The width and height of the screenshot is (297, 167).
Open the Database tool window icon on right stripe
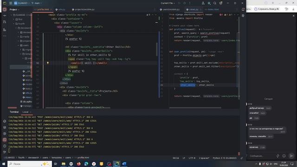pyautogui.click(x=243, y=16)
